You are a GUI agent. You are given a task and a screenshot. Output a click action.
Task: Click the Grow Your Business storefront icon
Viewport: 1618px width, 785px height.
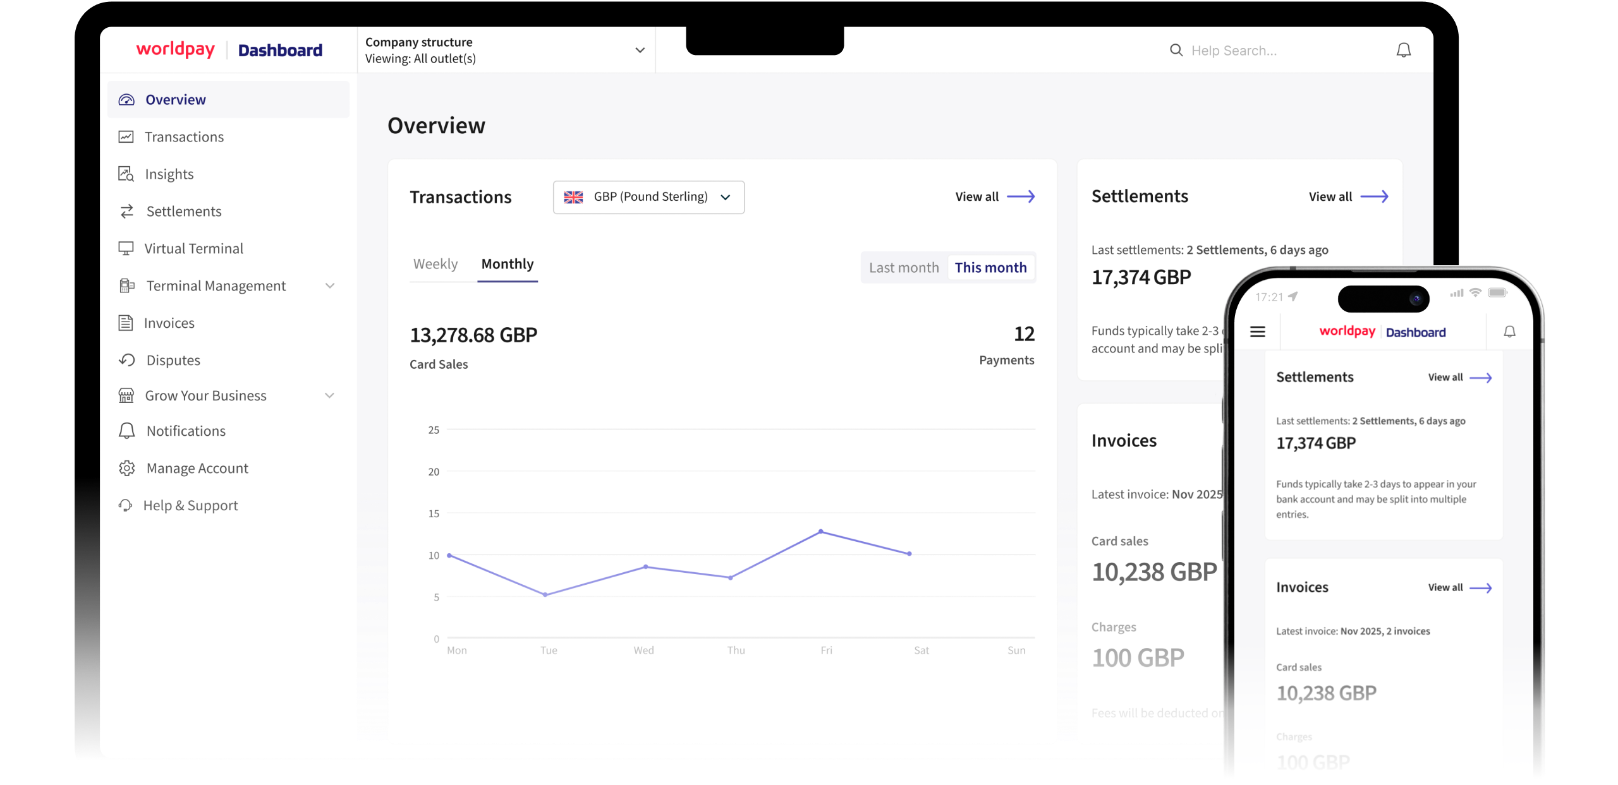click(x=126, y=395)
